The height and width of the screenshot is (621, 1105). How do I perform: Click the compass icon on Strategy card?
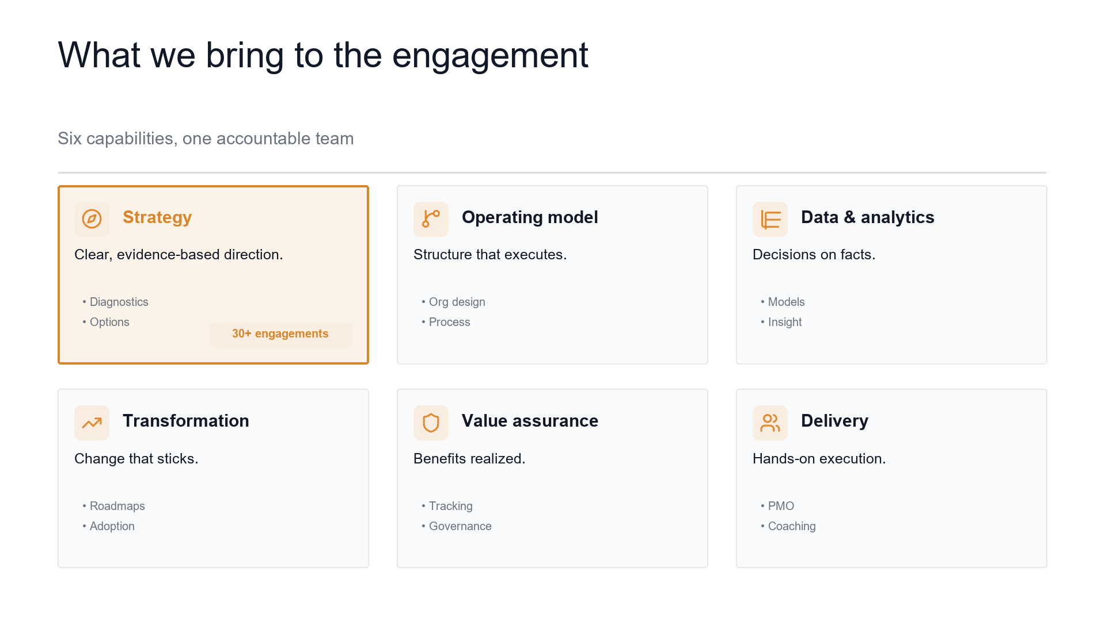point(92,219)
